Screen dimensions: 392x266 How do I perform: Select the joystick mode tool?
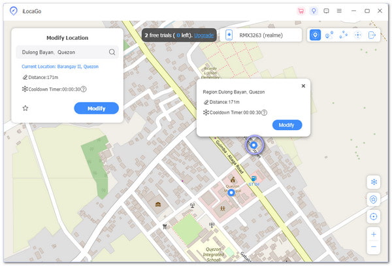click(x=358, y=35)
